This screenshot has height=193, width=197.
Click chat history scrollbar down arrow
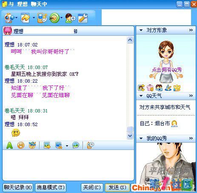click(130, 136)
